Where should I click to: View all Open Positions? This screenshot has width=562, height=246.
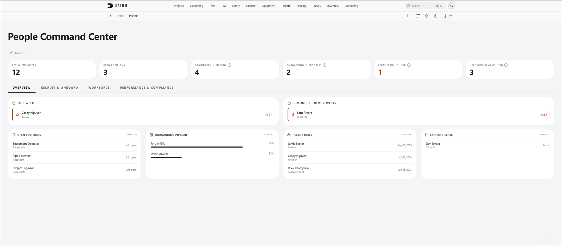(132, 135)
